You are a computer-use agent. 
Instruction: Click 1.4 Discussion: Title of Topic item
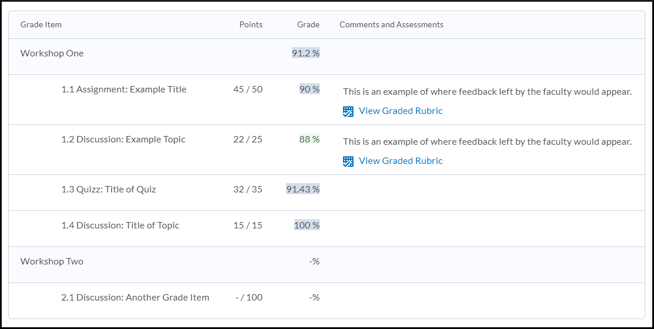coord(120,226)
